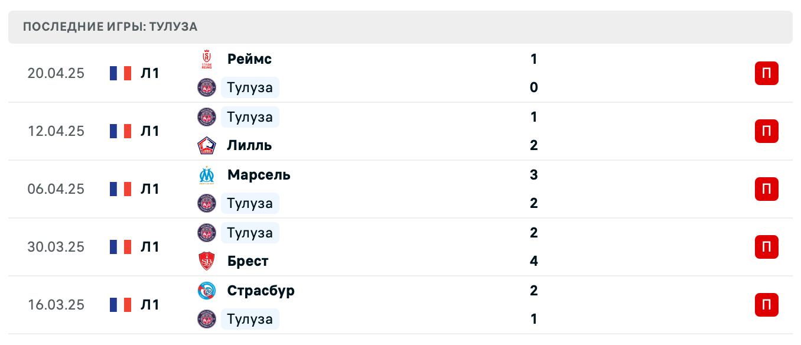This screenshot has width=801, height=345.
Task: Open the Л1 league label next to 06.04.25
Action: point(150,189)
